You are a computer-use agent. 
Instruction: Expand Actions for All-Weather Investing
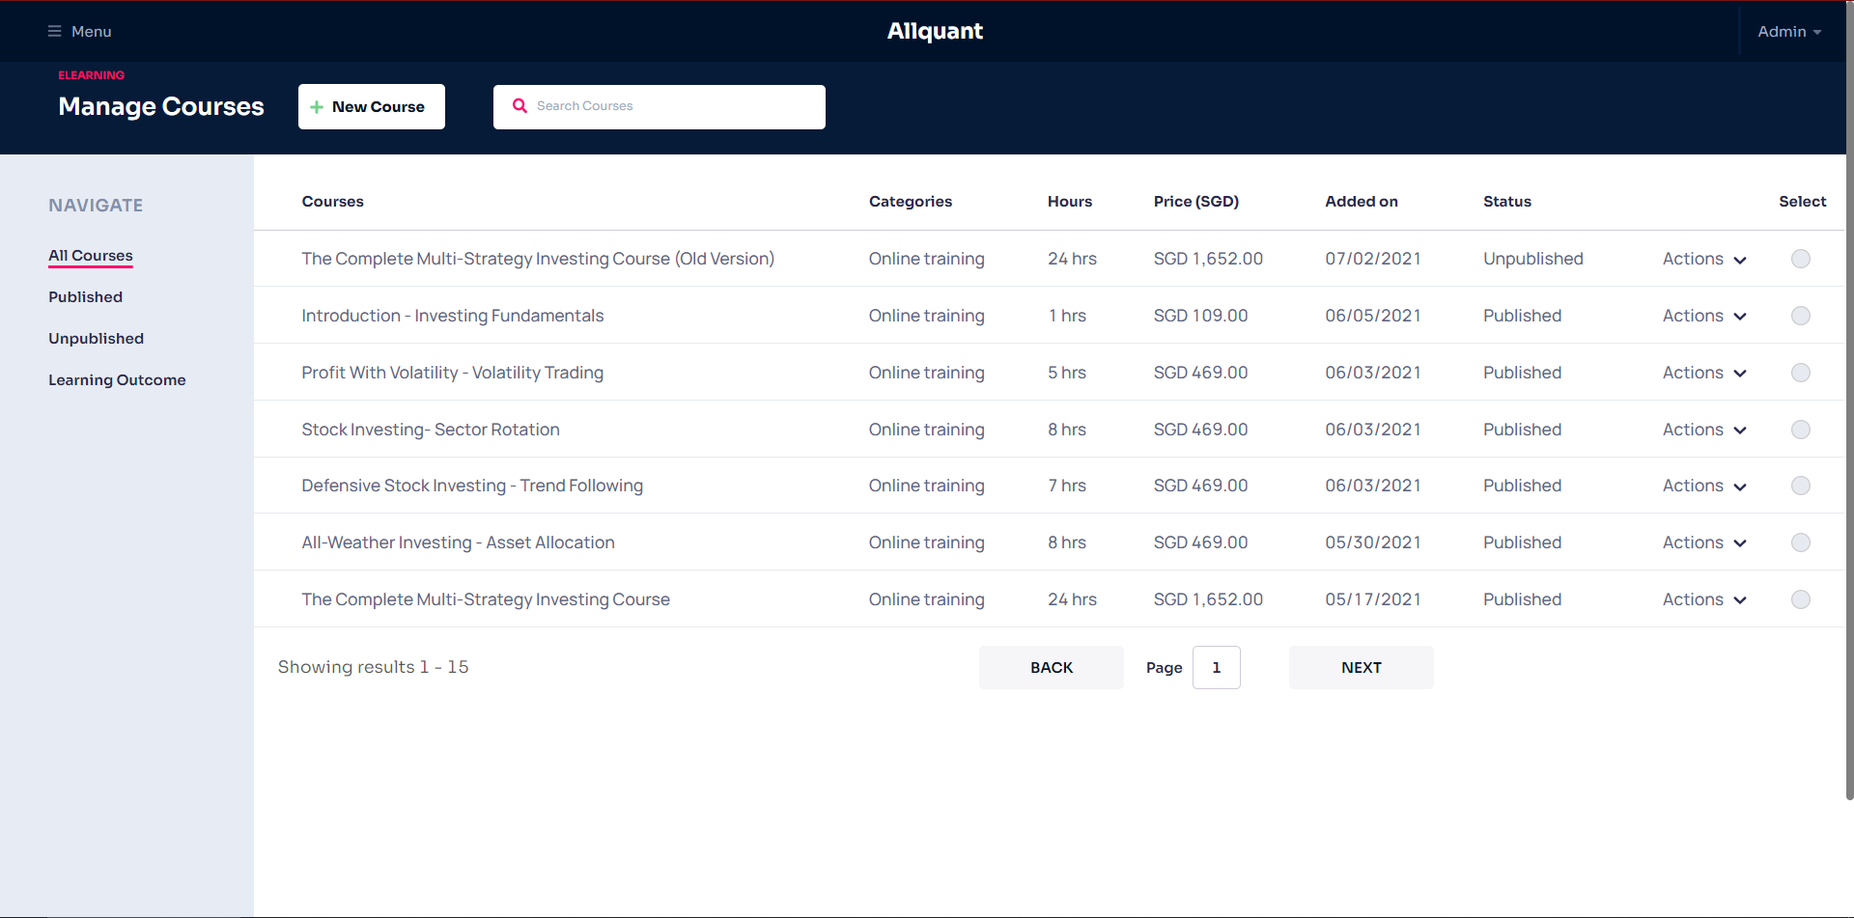coord(1704,542)
